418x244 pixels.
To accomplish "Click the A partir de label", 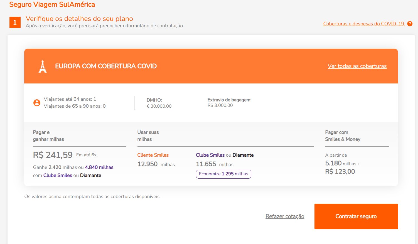I will click(336, 155).
